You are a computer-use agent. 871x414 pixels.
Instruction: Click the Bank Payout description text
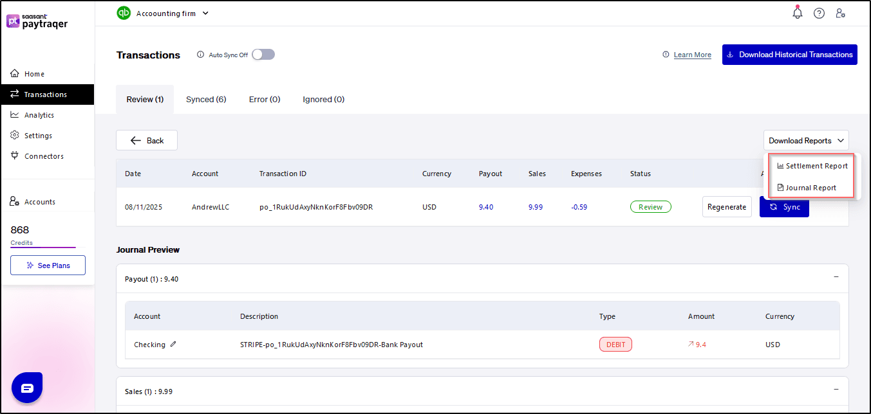click(332, 345)
